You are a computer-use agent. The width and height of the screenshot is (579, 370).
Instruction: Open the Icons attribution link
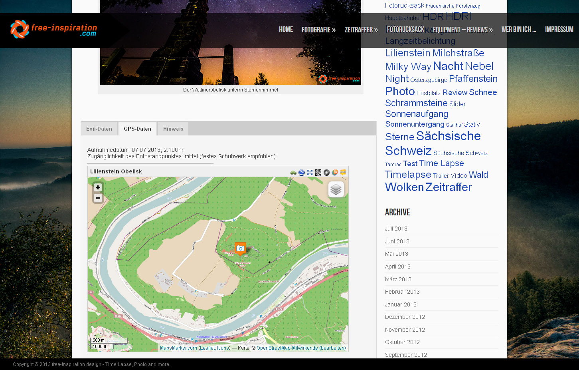click(x=223, y=348)
